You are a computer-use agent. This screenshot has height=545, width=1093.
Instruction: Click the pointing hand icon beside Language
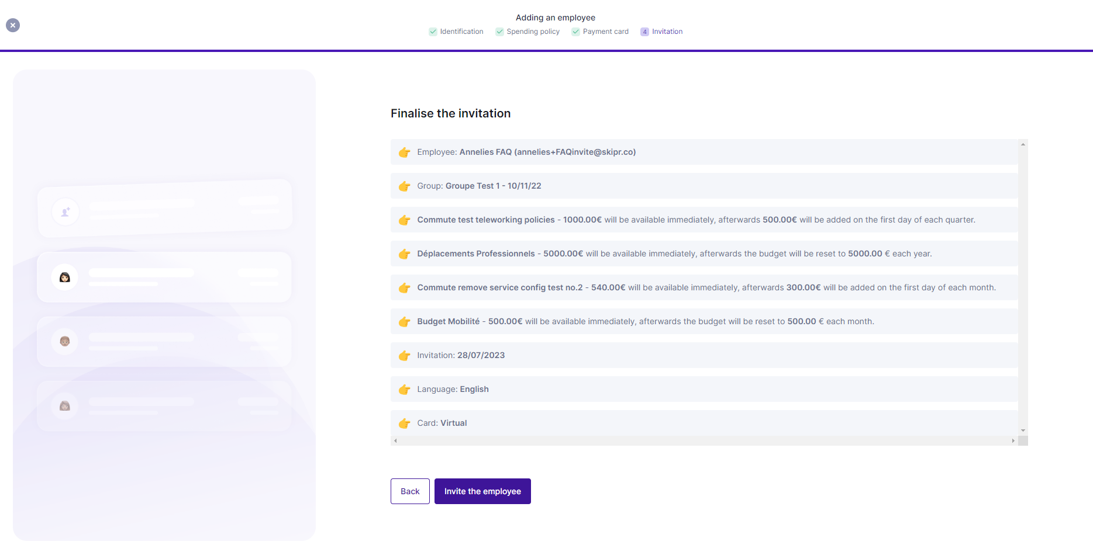404,390
